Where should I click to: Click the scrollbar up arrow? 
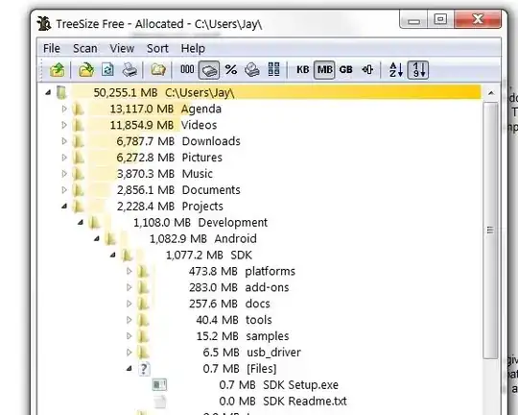click(491, 93)
